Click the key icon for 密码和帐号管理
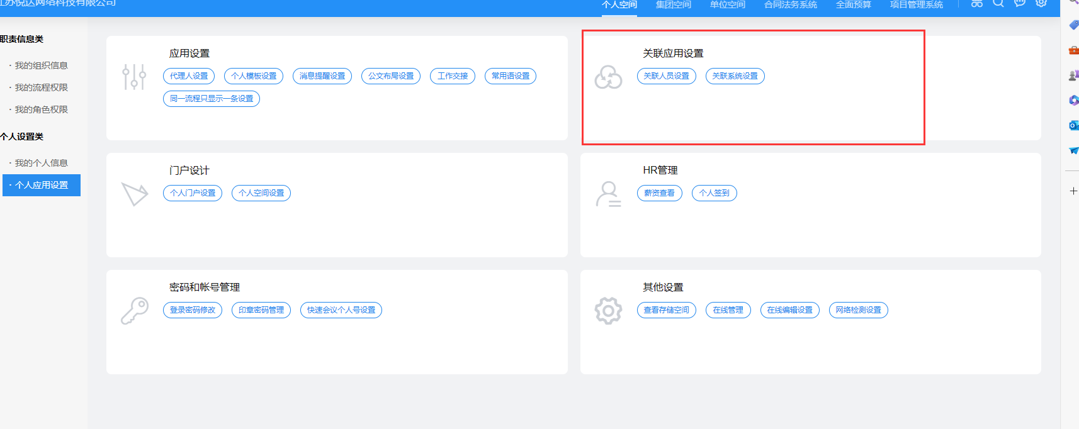The width and height of the screenshot is (1079, 429). tap(135, 311)
